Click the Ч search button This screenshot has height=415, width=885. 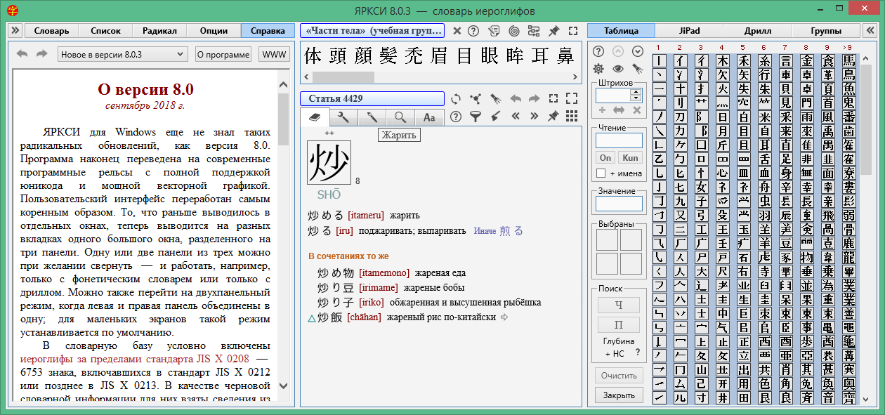coord(619,305)
